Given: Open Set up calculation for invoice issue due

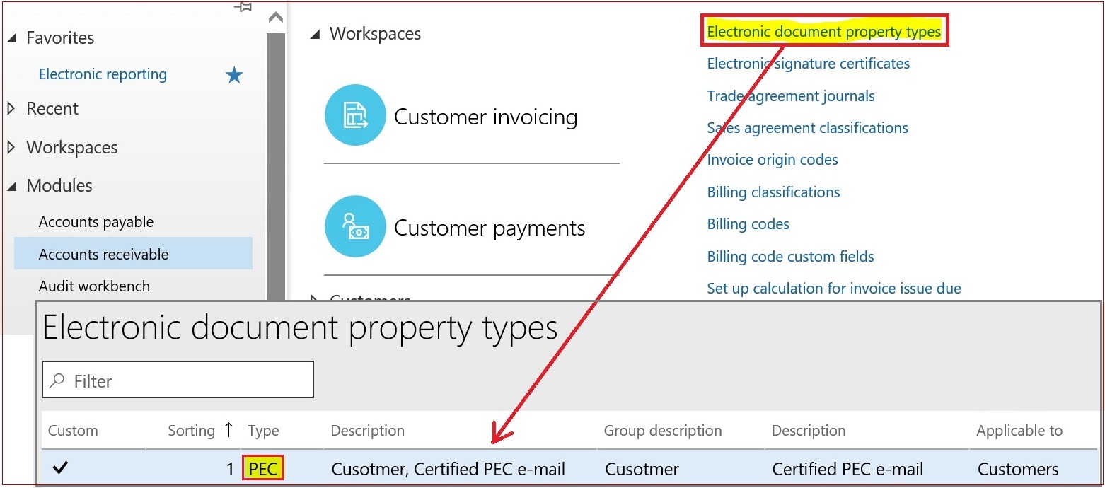Looking at the screenshot, I should [x=834, y=289].
